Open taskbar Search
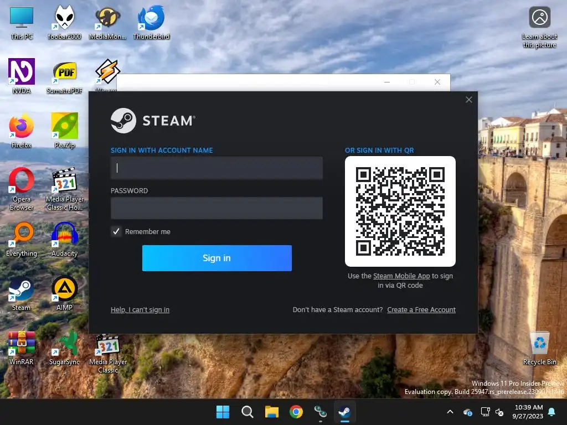567x425 pixels. point(248,412)
